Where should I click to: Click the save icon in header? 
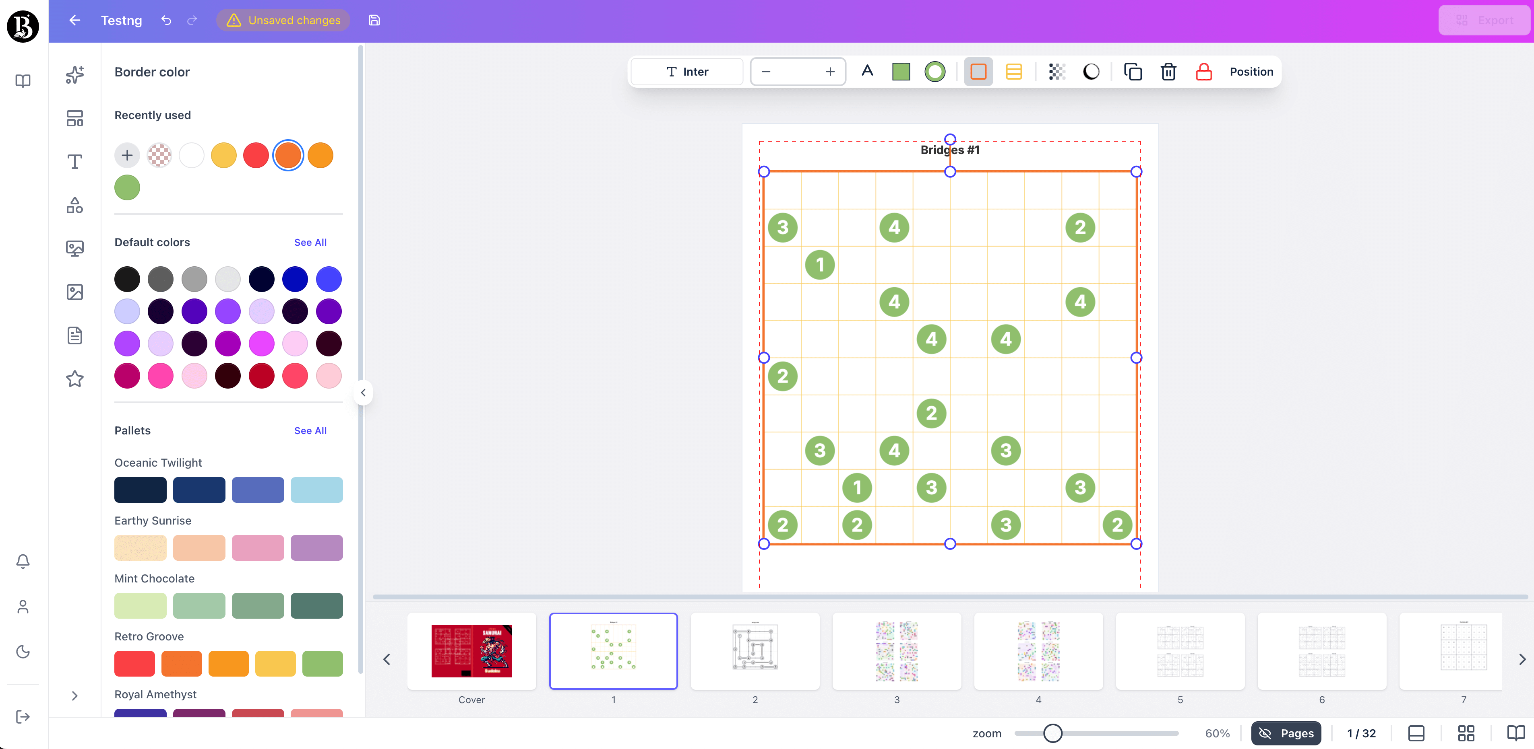pyautogui.click(x=374, y=20)
